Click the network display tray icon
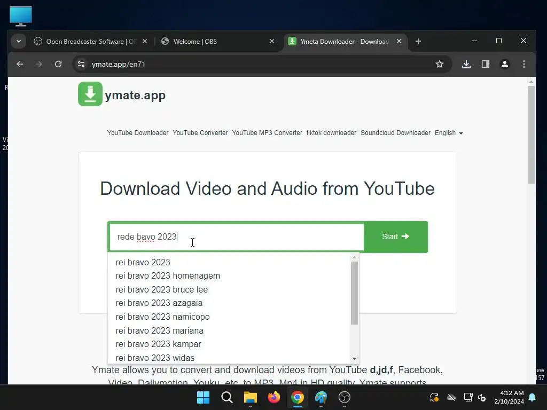 point(468,397)
